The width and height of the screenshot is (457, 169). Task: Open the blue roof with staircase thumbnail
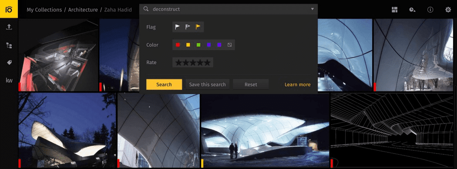(345, 55)
